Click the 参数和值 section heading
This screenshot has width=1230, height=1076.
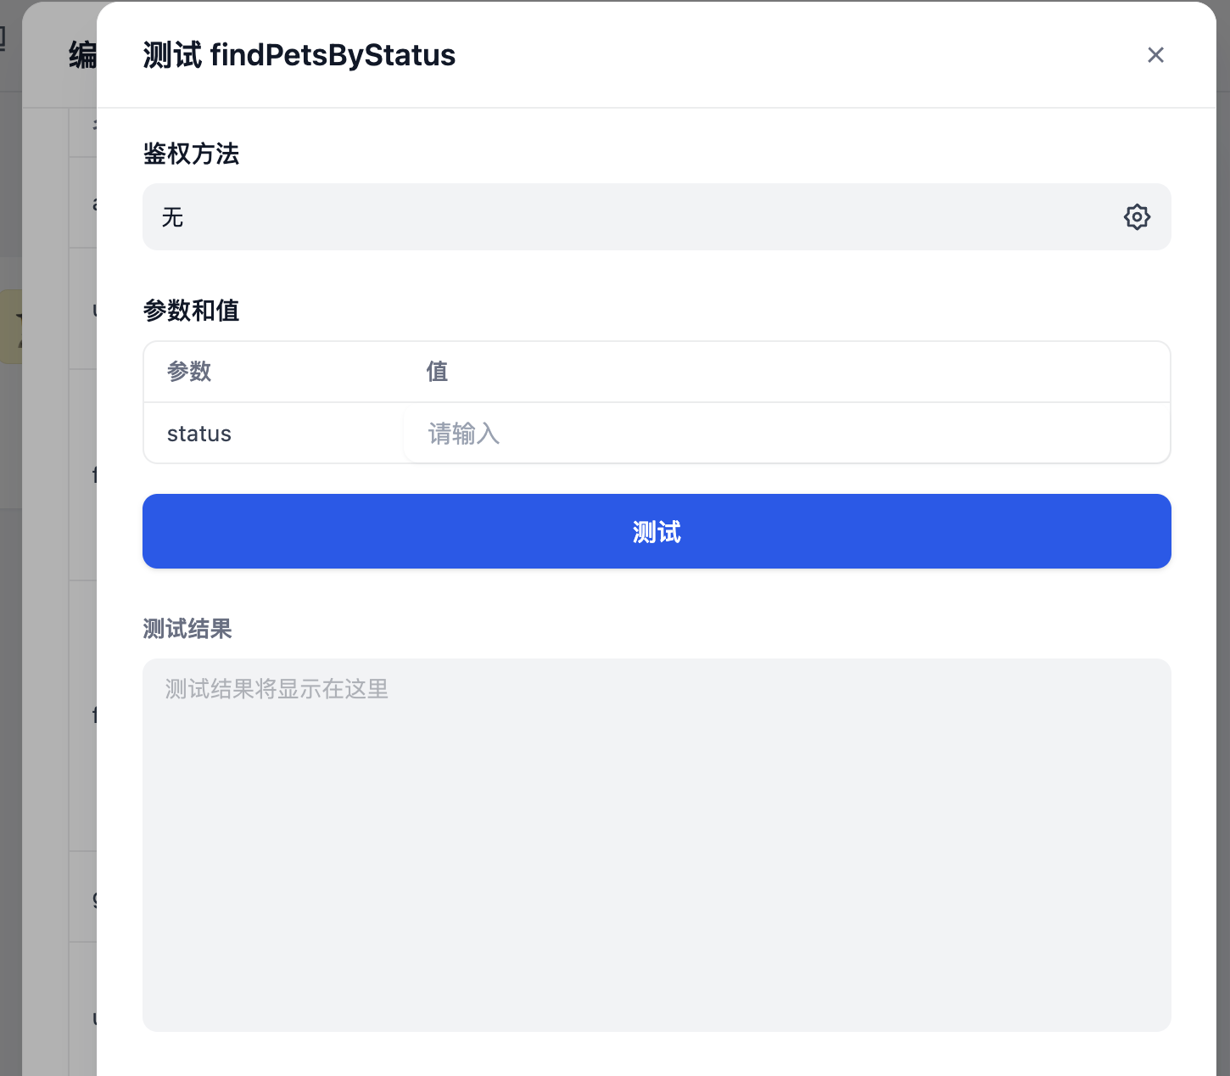[x=191, y=311]
